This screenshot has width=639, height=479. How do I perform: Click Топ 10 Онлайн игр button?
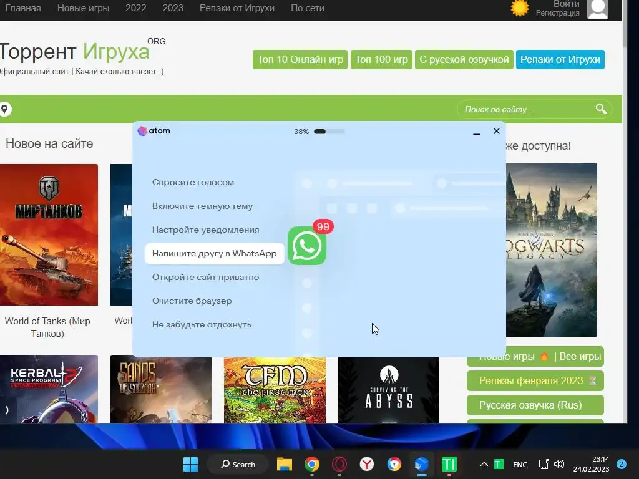pyautogui.click(x=300, y=59)
